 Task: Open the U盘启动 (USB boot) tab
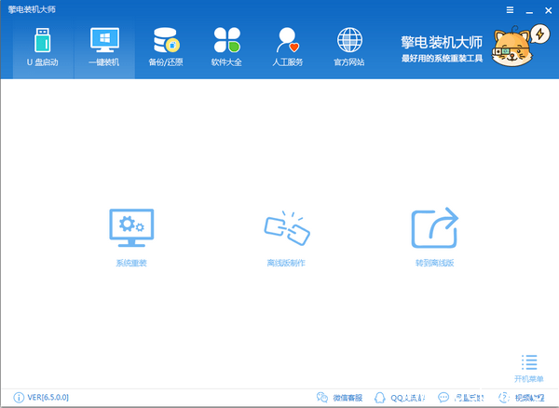pyautogui.click(x=42, y=48)
